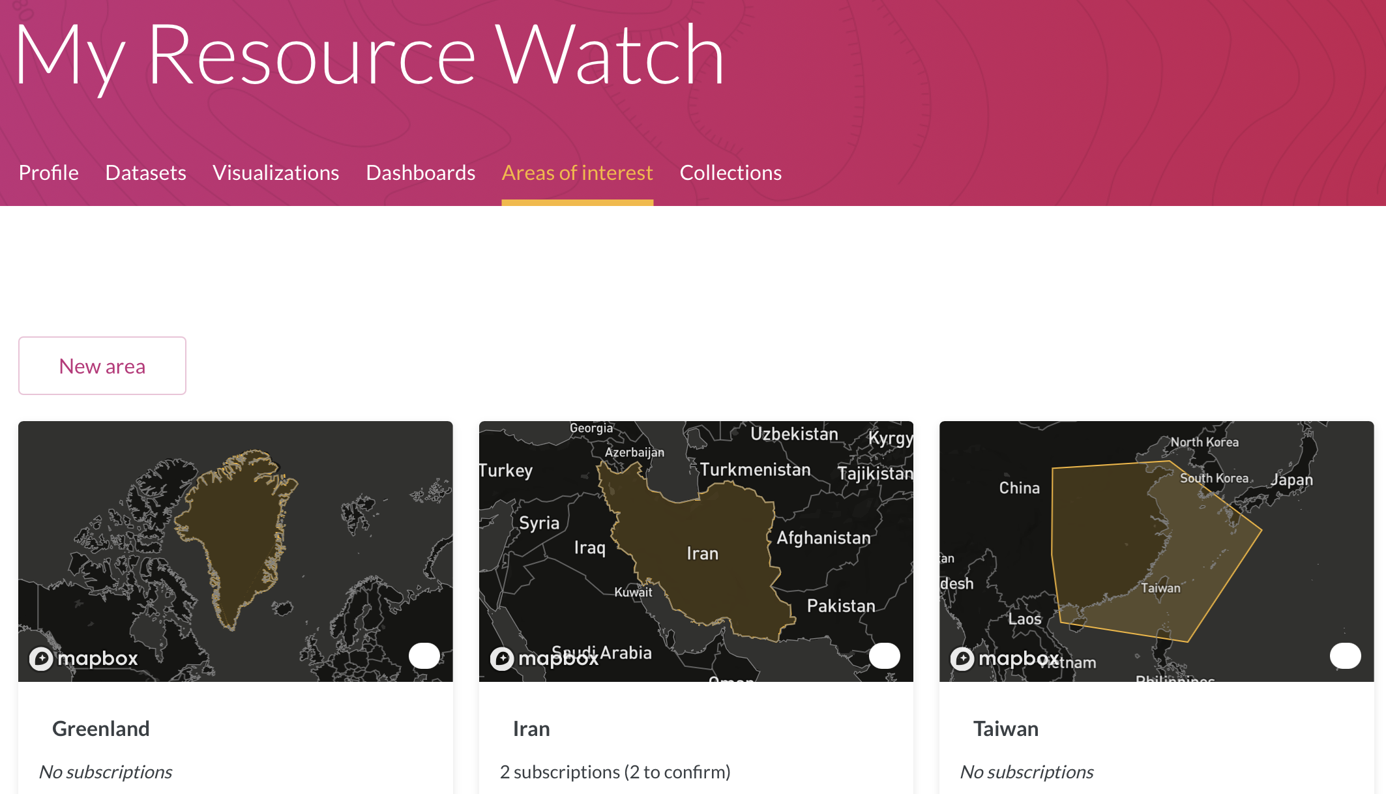Click the Taiwan area title
This screenshot has height=794, width=1386.
click(1005, 728)
